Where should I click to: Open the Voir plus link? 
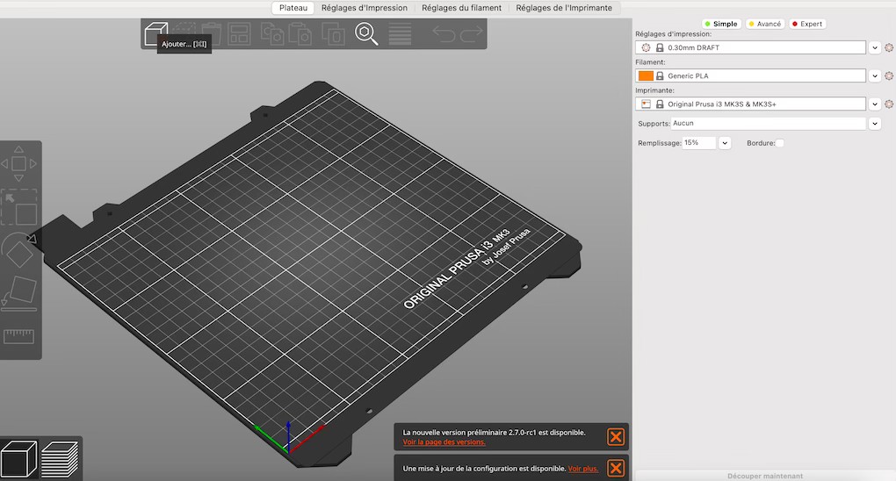[583, 469]
